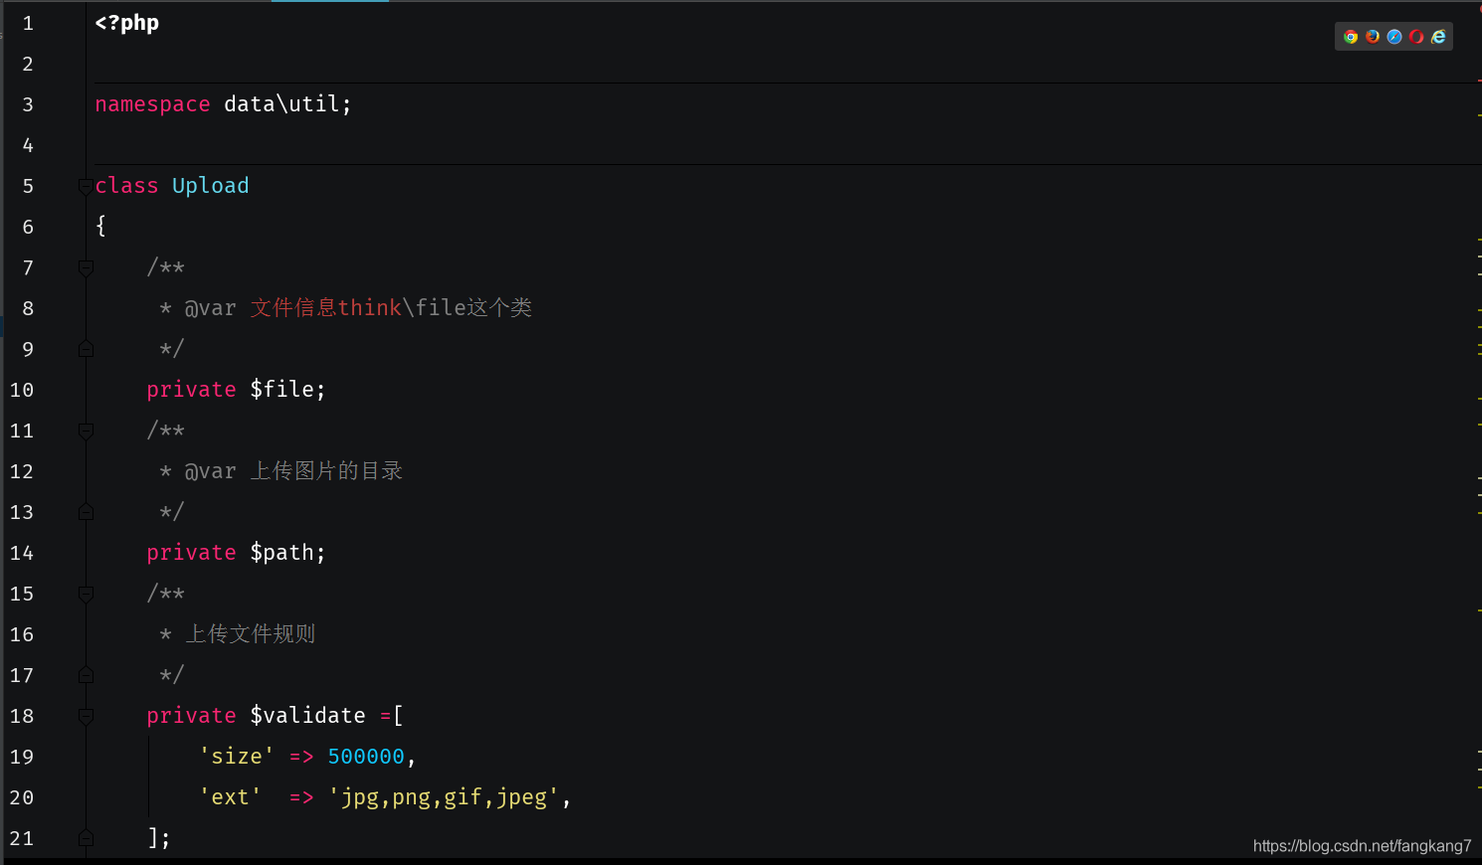Open the file preview in Chrome

pos(1351,37)
